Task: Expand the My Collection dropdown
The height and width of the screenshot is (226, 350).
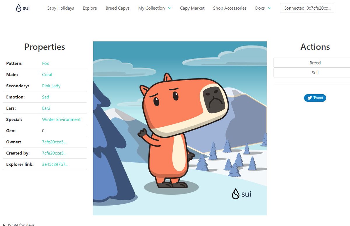Action: click(155, 8)
